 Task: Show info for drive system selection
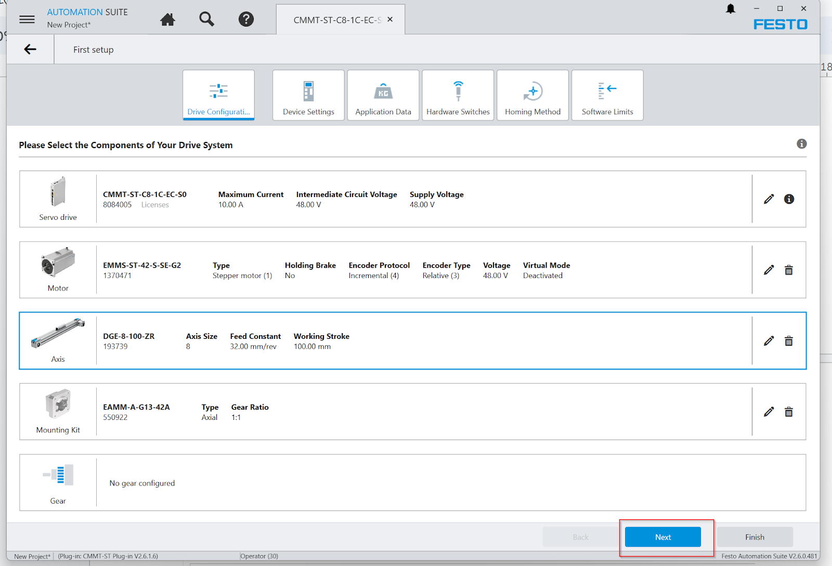[802, 144]
